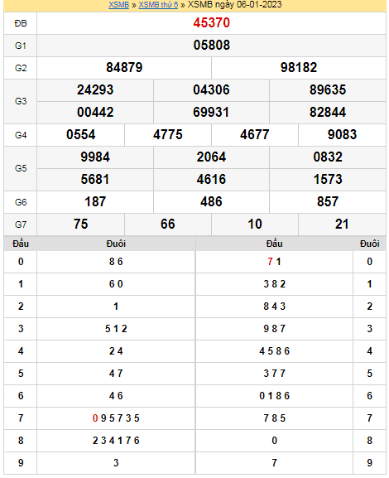Click G5 number 2064

[211, 157]
